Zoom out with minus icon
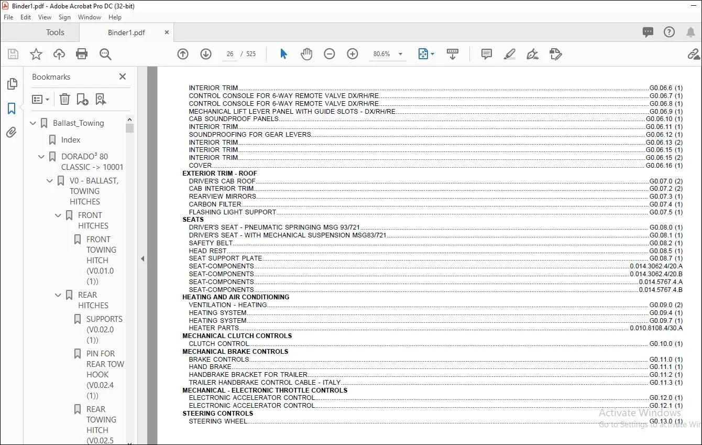The image size is (702, 445). pyautogui.click(x=330, y=54)
